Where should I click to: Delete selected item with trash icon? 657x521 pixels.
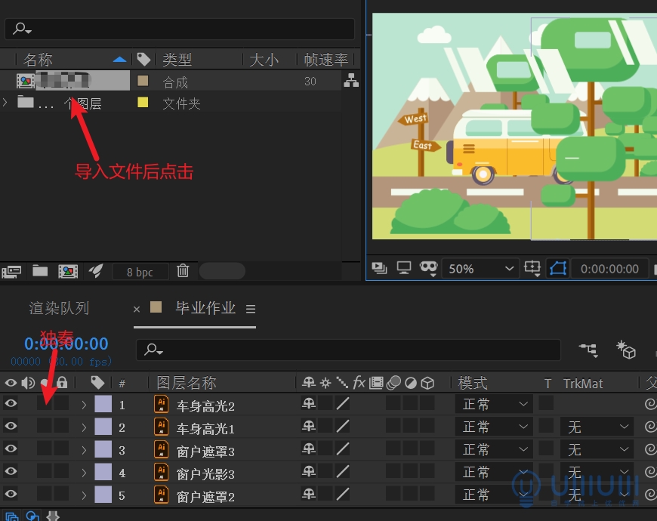pyautogui.click(x=183, y=271)
